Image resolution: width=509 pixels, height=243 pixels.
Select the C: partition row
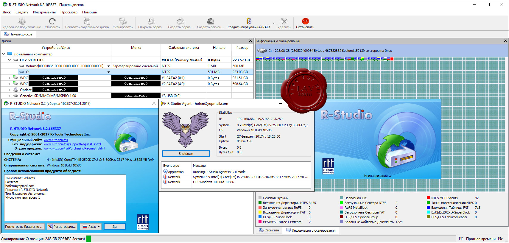point(127,72)
